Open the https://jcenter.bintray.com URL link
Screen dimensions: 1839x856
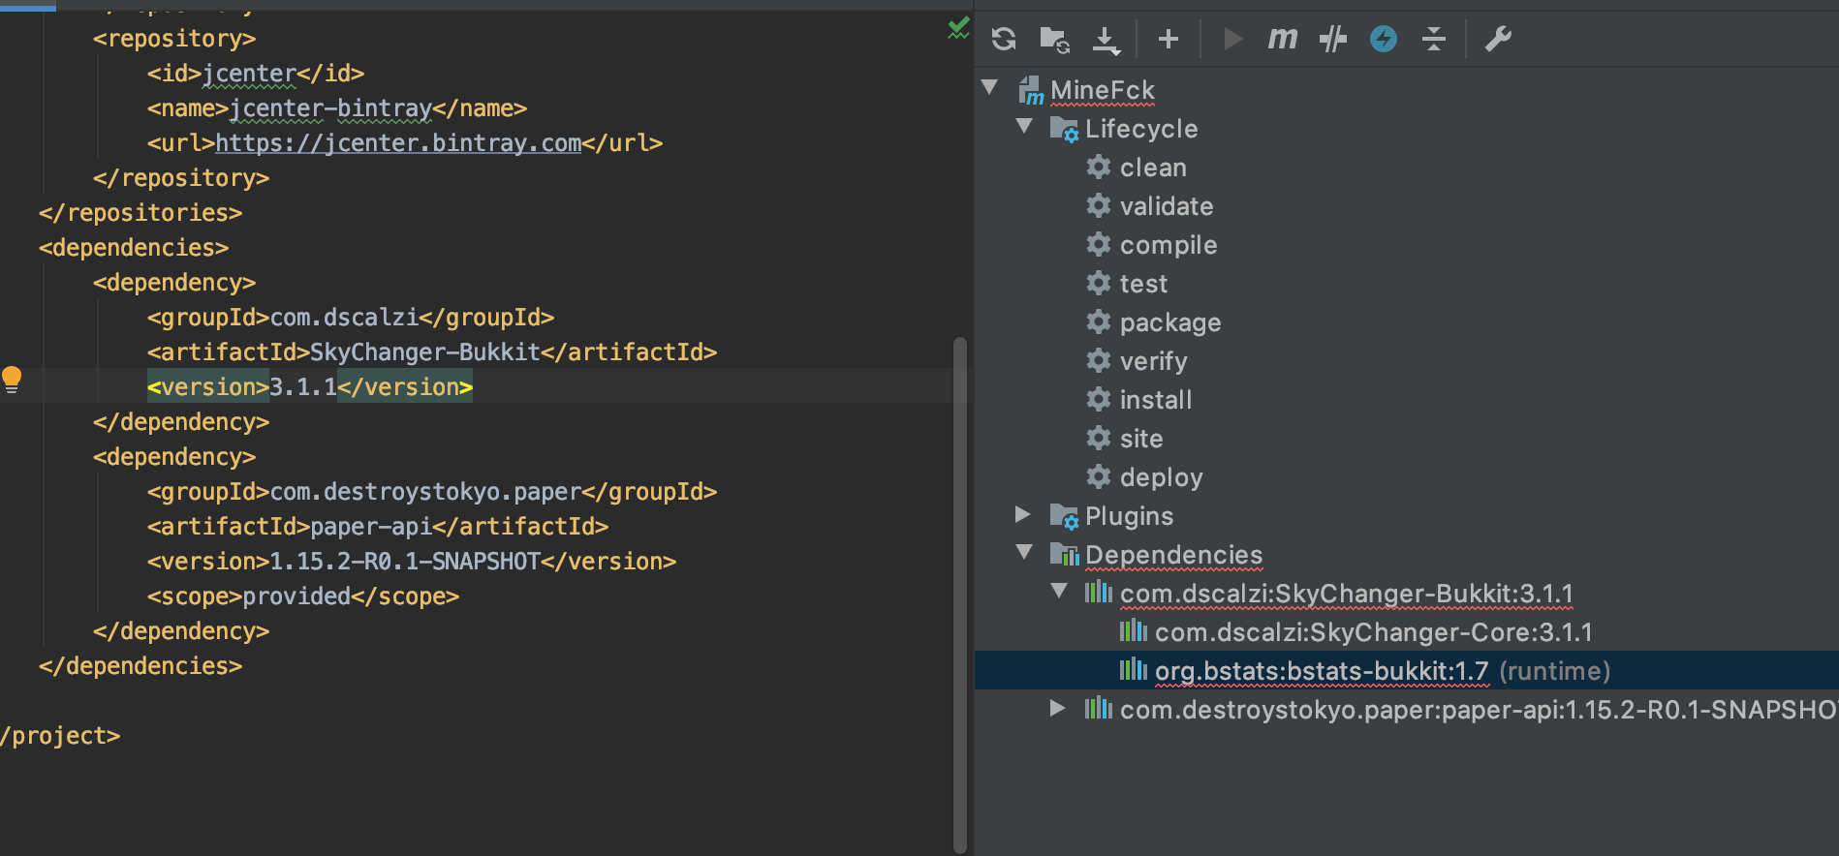pos(398,143)
